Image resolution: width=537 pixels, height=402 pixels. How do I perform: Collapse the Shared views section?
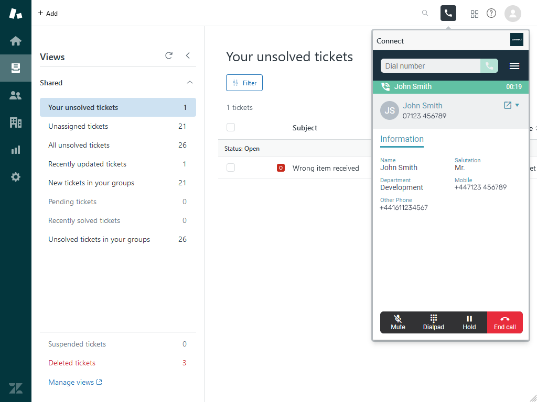coord(190,83)
